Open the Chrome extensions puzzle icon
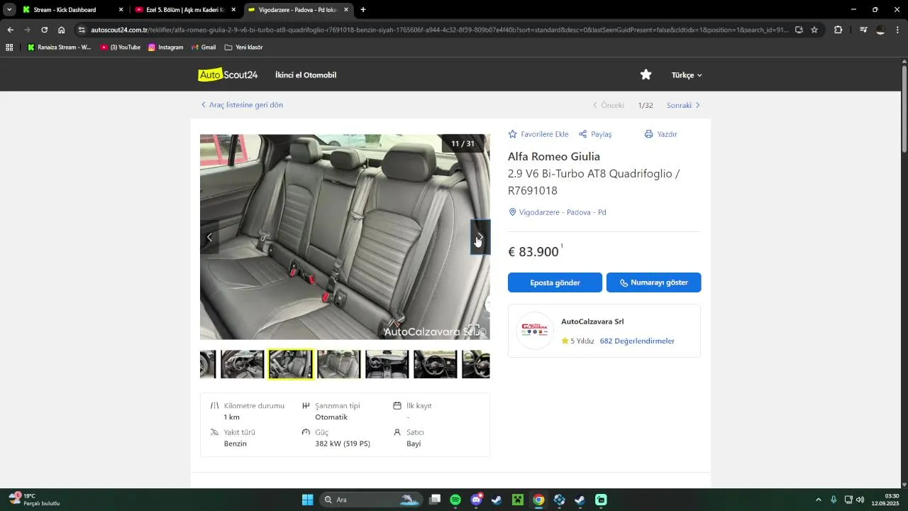Image resolution: width=908 pixels, height=511 pixels. (x=838, y=30)
